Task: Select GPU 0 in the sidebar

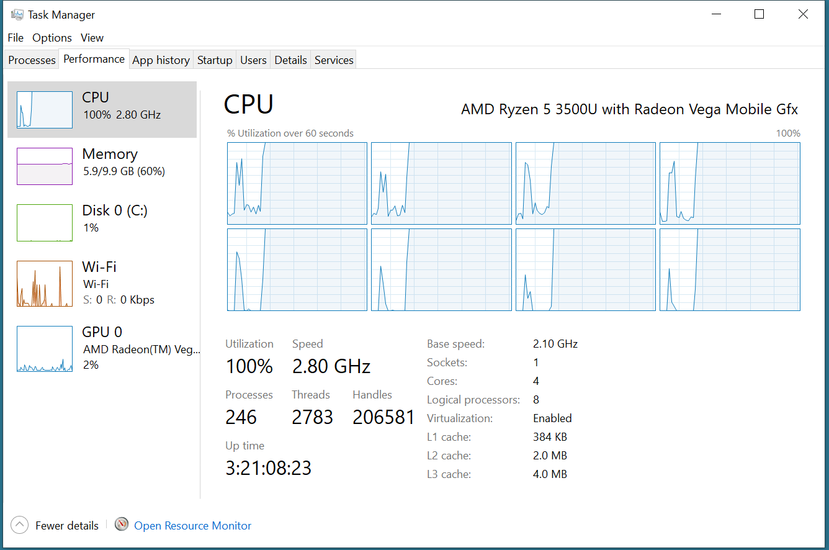Action: (102, 348)
